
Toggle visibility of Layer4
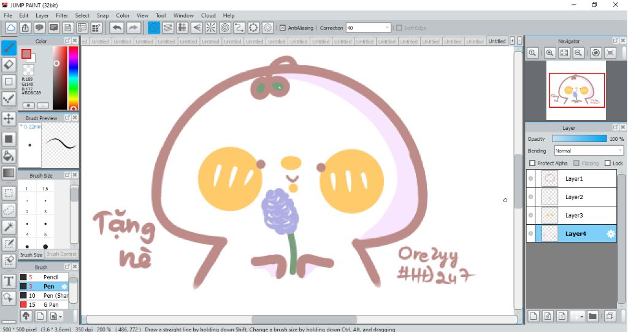530,233
